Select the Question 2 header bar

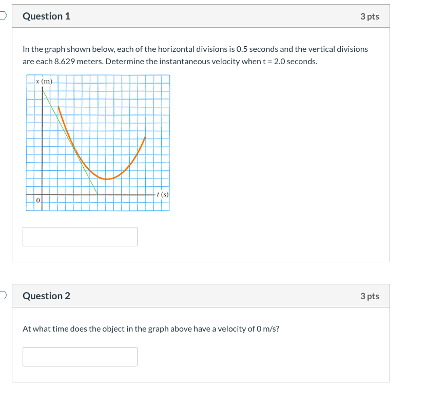click(x=200, y=296)
